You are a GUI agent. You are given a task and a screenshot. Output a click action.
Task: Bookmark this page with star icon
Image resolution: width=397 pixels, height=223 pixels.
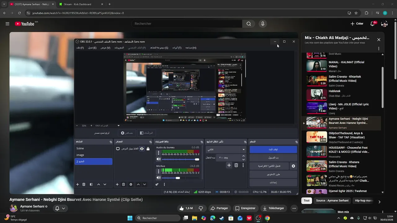tap(356, 13)
